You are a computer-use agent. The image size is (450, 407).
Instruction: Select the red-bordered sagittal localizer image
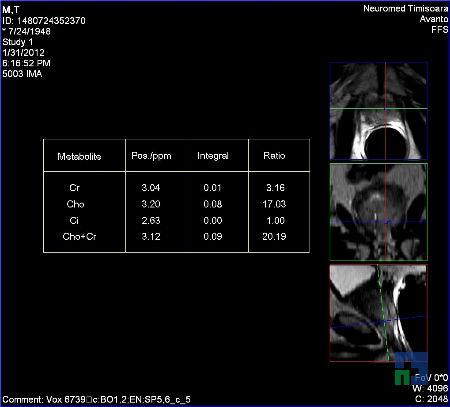coord(378,313)
